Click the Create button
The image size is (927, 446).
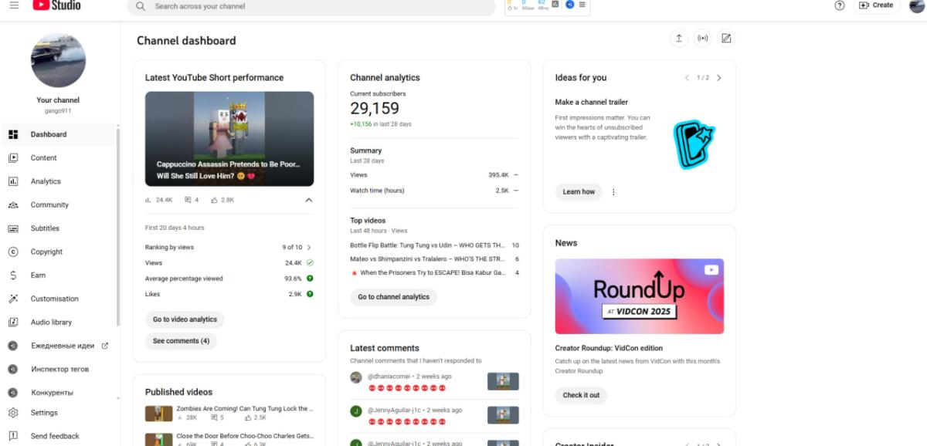876,5
